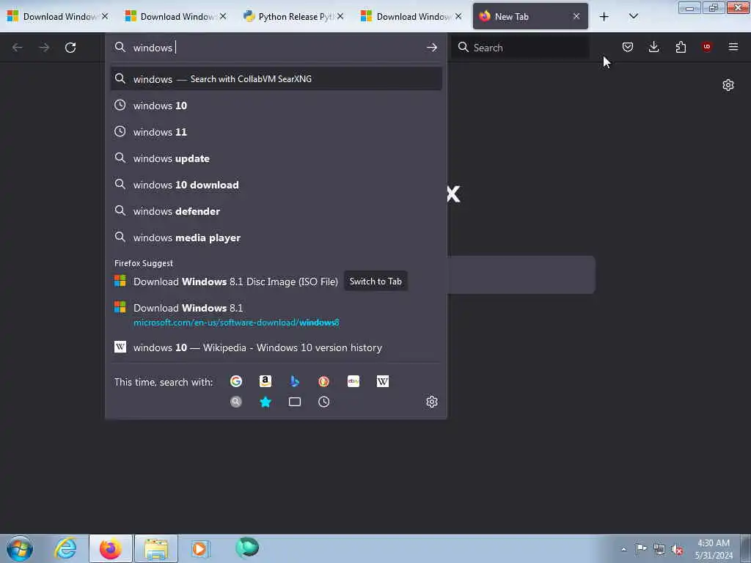
Task: Show hidden tray icons arrow
Action: (623, 550)
